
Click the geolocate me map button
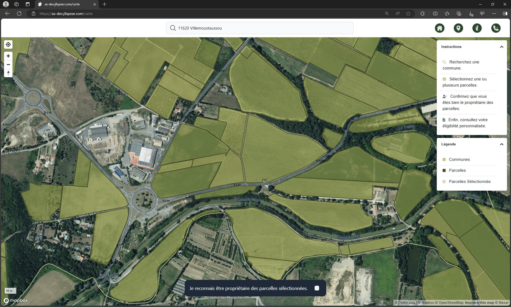tap(8, 44)
